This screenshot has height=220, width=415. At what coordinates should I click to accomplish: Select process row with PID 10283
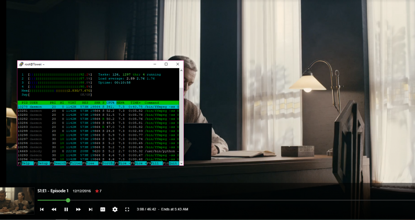coord(98,127)
